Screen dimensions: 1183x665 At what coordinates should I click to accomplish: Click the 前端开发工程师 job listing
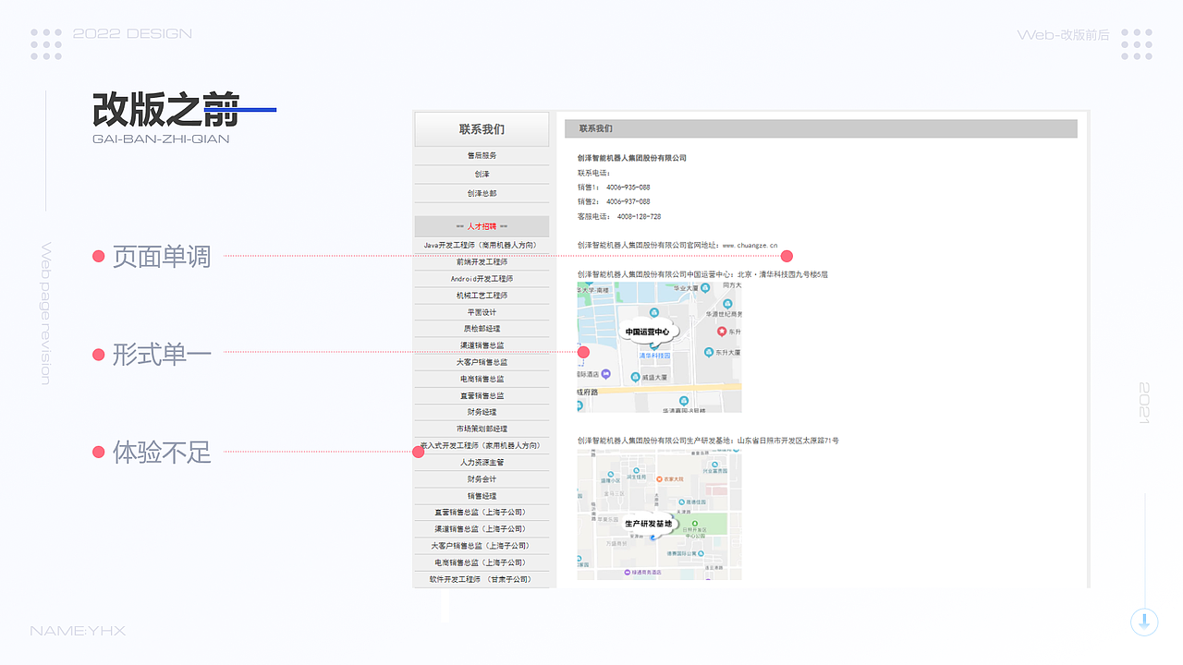pos(481,260)
